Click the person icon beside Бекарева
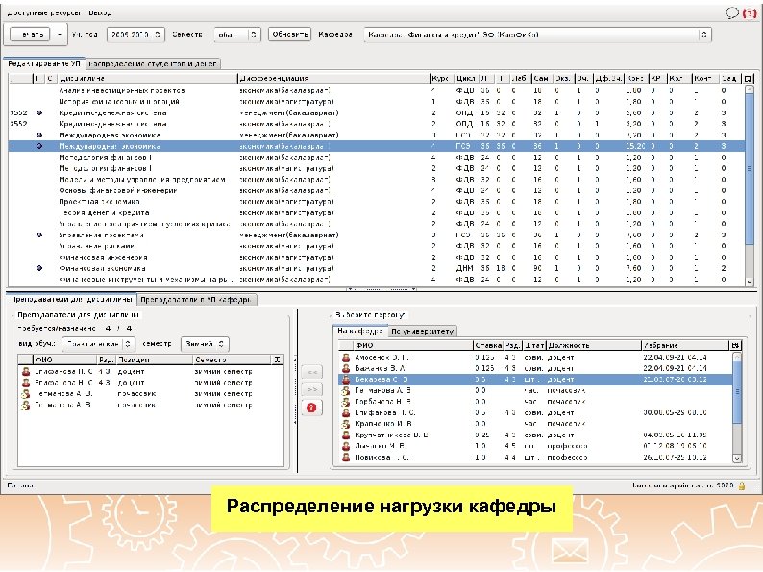The width and height of the screenshot is (763, 572). (346, 379)
